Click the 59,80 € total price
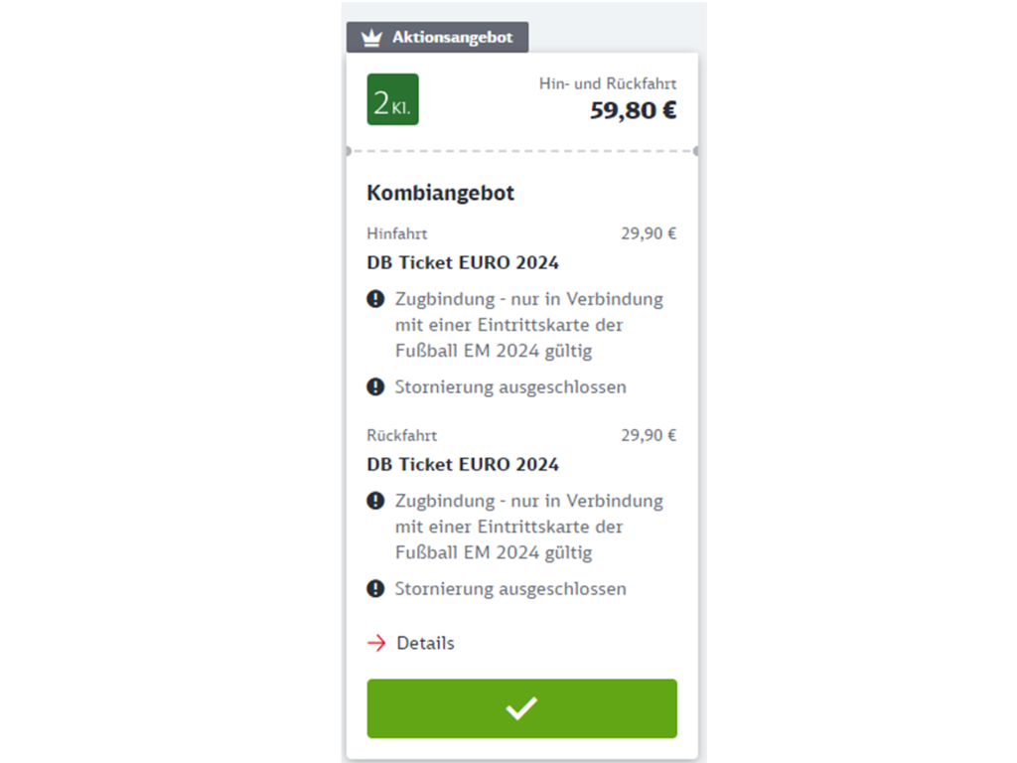Image resolution: width=1017 pixels, height=763 pixels. pos(634,110)
